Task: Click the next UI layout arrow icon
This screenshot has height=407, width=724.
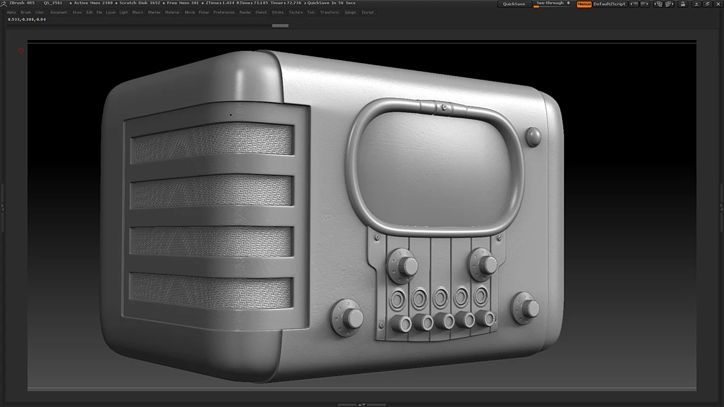Action: tap(645, 4)
